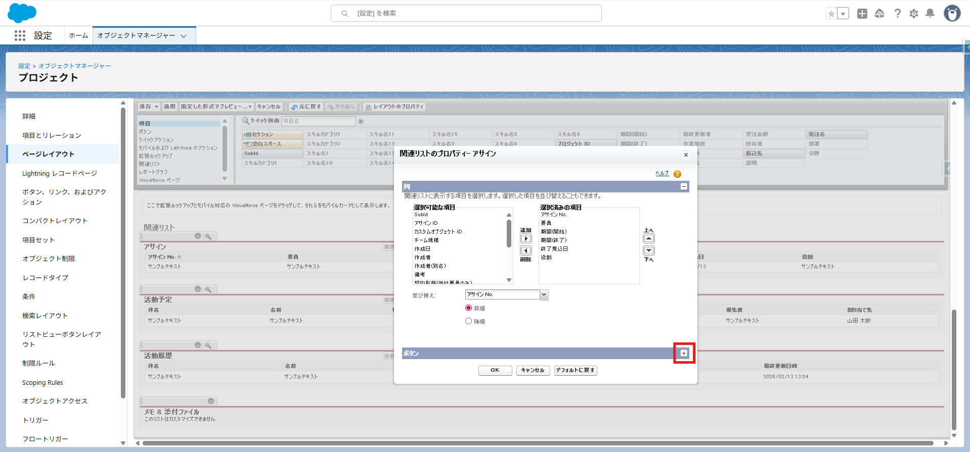Select the 昇順 radio button
970x452 pixels.
pos(468,308)
